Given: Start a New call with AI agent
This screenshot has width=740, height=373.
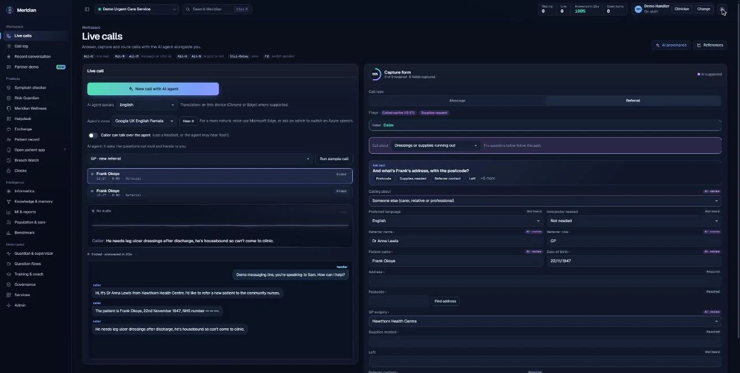Looking at the screenshot, I should 153,89.
